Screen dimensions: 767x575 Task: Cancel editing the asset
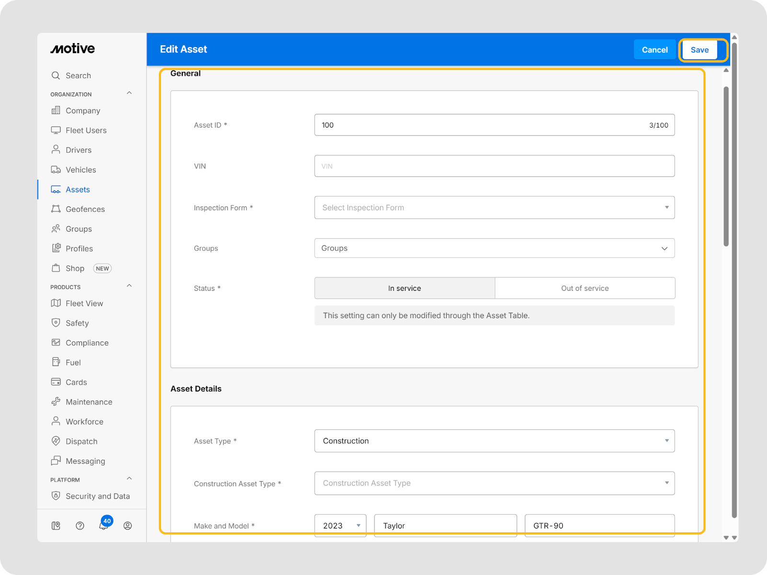pos(654,50)
